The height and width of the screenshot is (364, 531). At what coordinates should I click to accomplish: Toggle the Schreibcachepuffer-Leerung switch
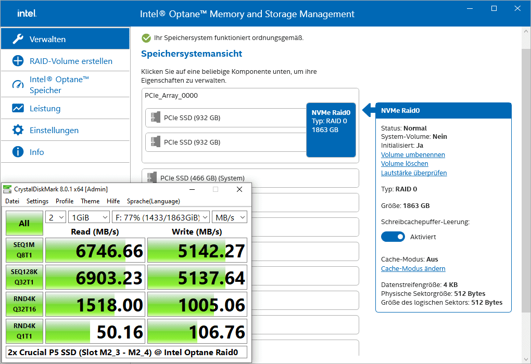[393, 237]
